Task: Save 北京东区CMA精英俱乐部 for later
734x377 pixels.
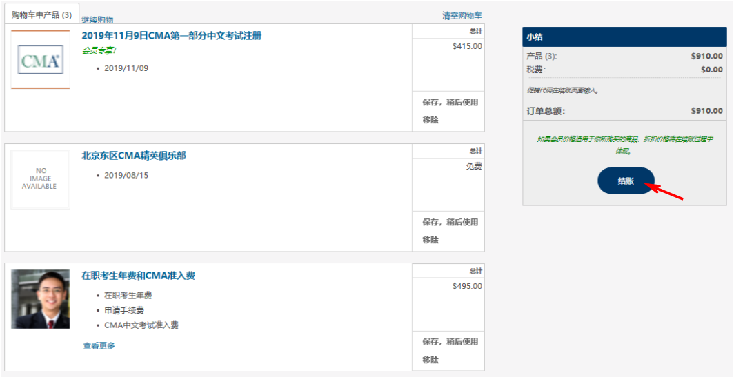Action: point(450,223)
